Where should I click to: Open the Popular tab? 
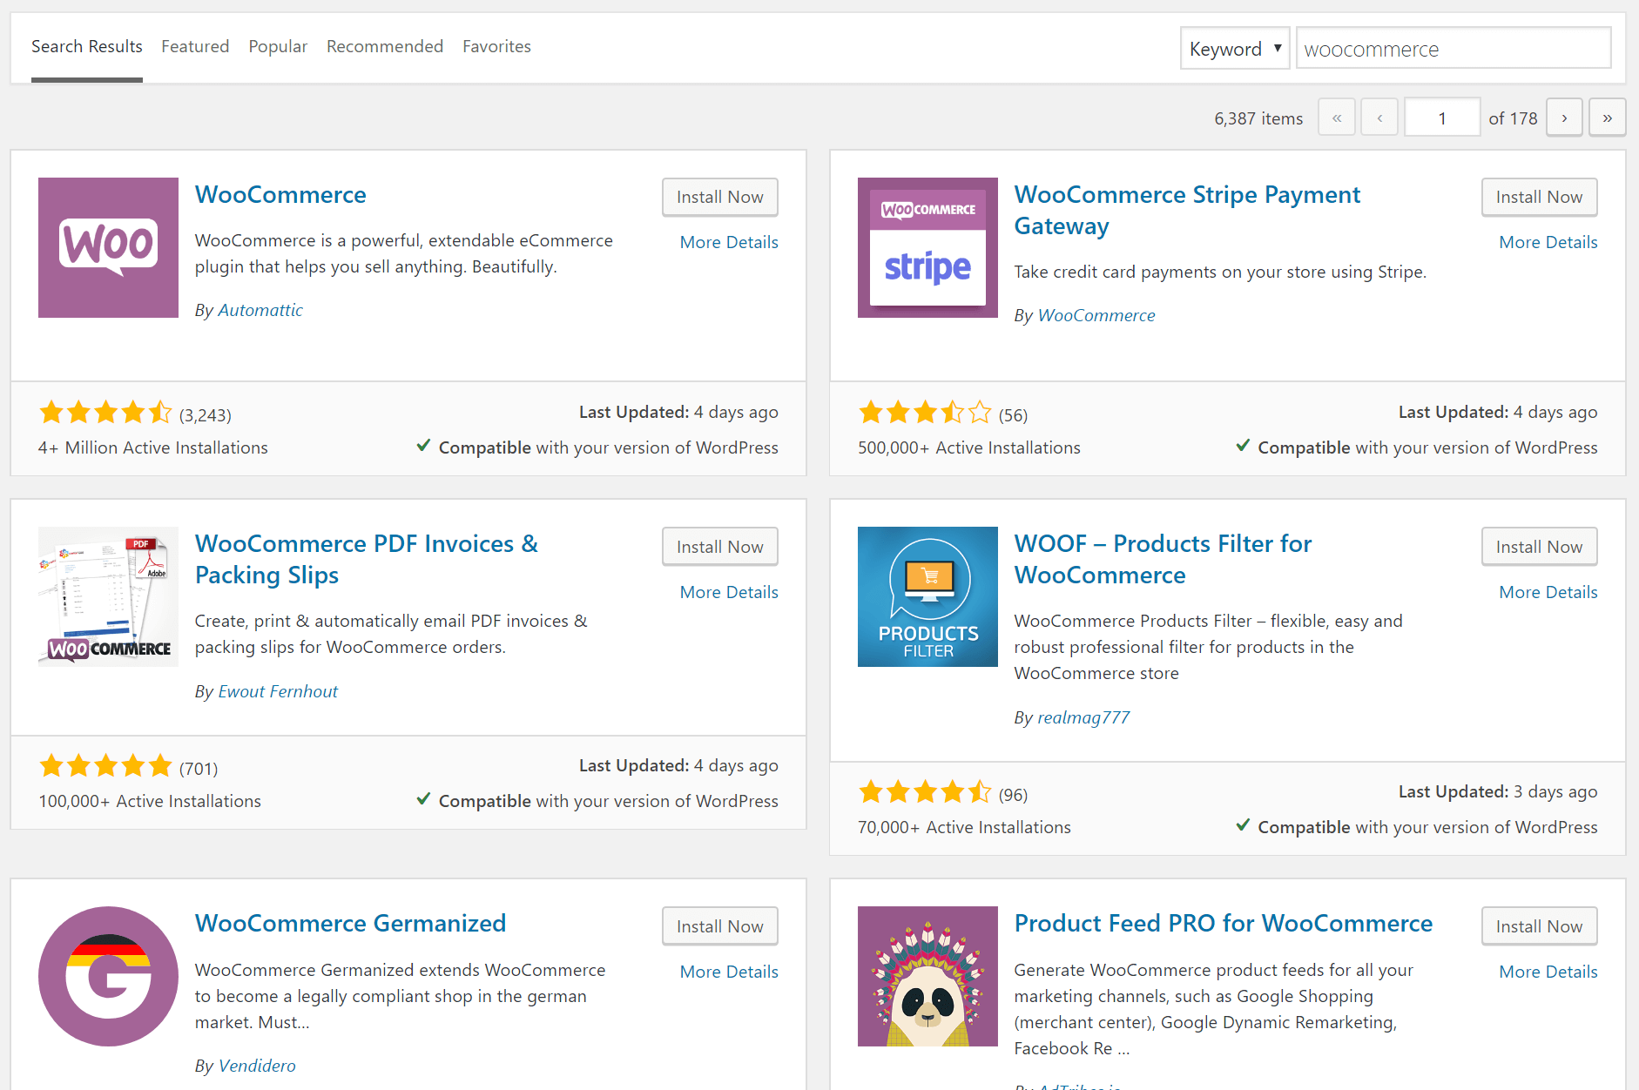[x=278, y=46]
